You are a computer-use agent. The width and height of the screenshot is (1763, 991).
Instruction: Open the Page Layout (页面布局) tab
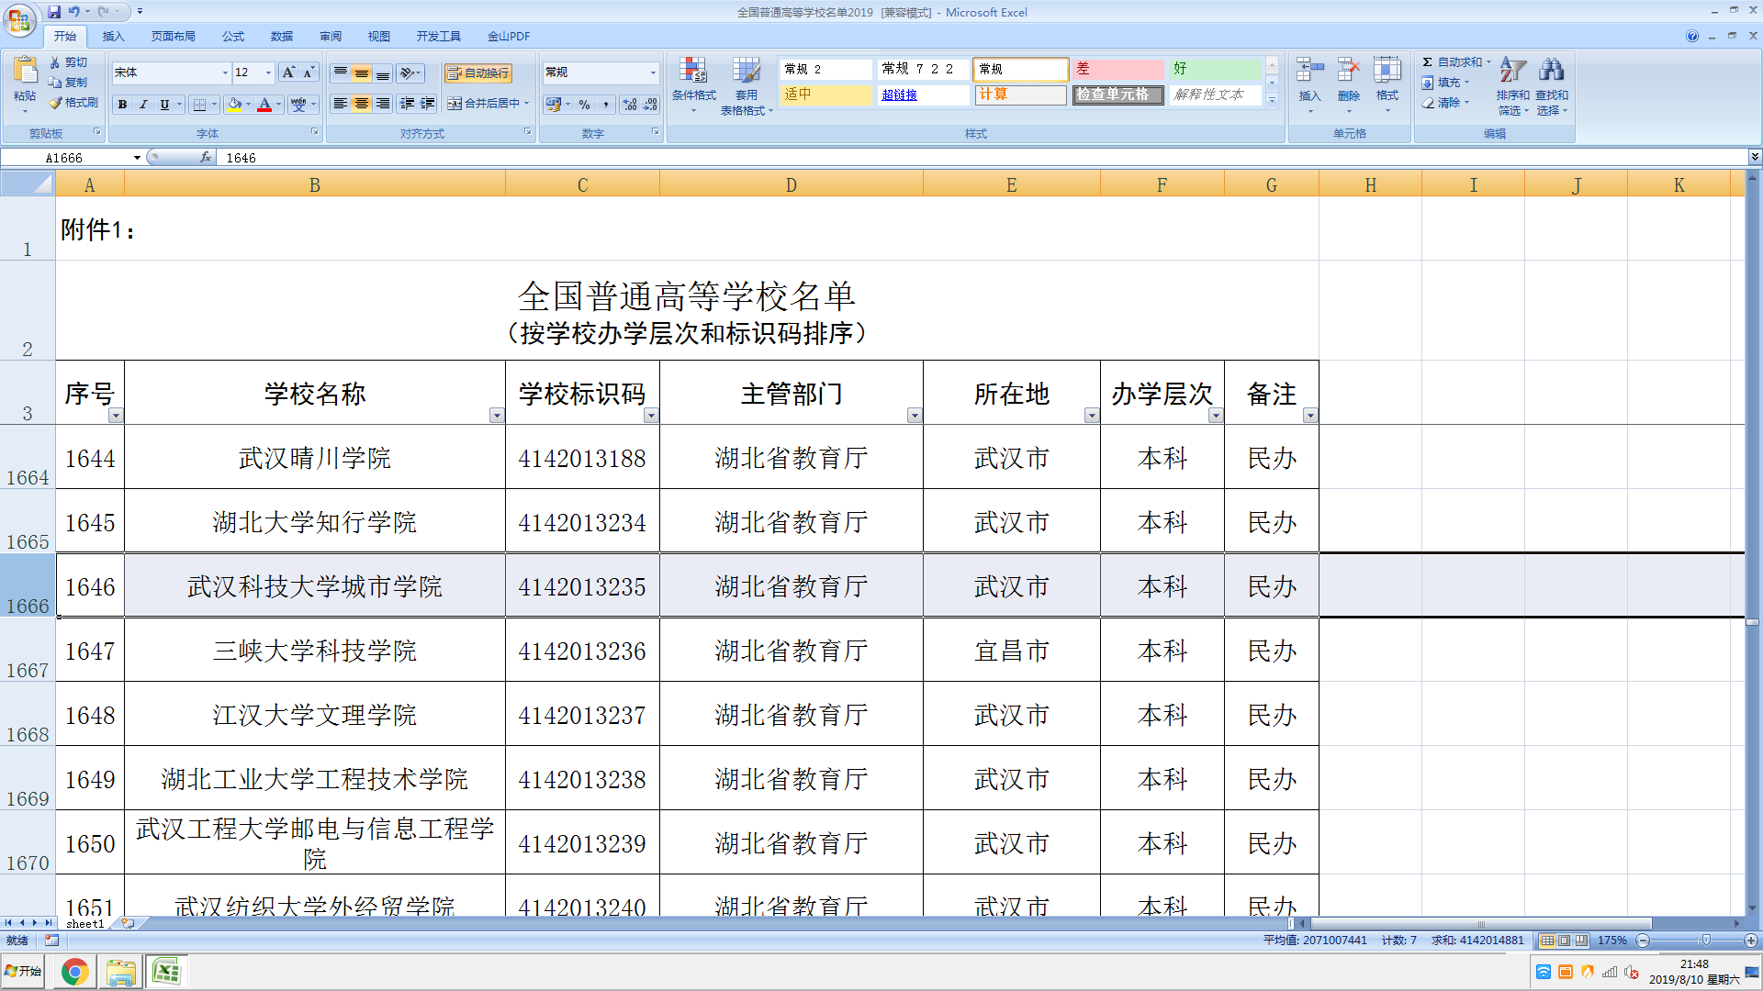click(x=173, y=37)
